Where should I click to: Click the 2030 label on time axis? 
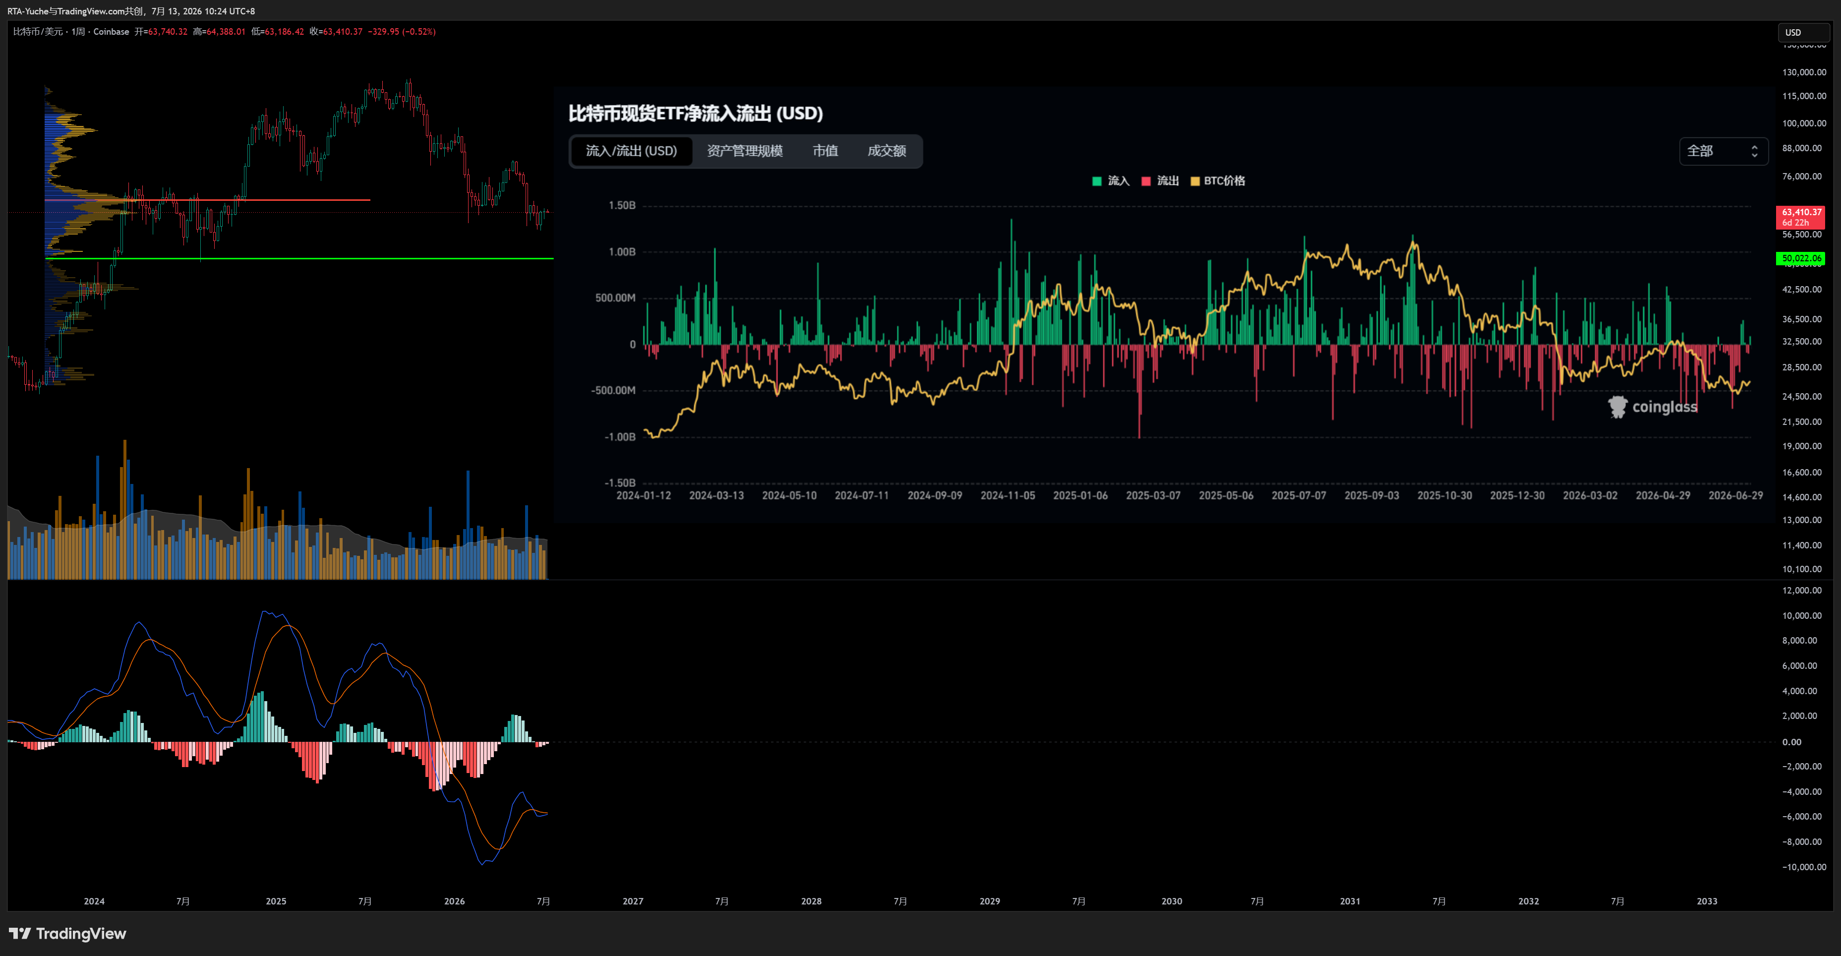[x=1171, y=901]
